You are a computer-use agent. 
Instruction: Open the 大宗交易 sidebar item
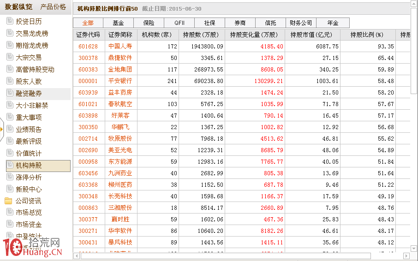pyautogui.click(x=29, y=57)
